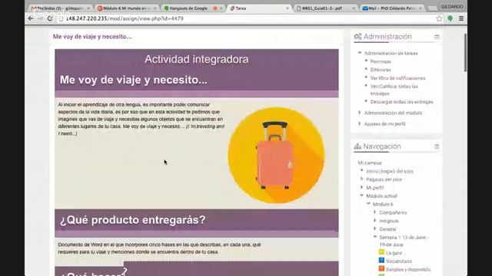Open Ver libro de calificaciones
This screenshot has width=492, height=276.
point(398,78)
